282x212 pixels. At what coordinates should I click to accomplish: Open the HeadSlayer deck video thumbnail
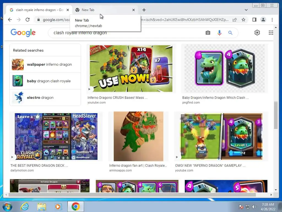point(56,136)
